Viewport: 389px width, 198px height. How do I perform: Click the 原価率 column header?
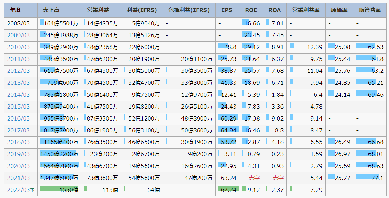click(339, 10)
